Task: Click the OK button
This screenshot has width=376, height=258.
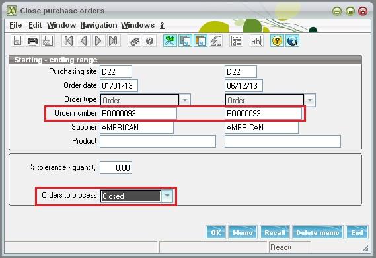Action: point(215,232)
